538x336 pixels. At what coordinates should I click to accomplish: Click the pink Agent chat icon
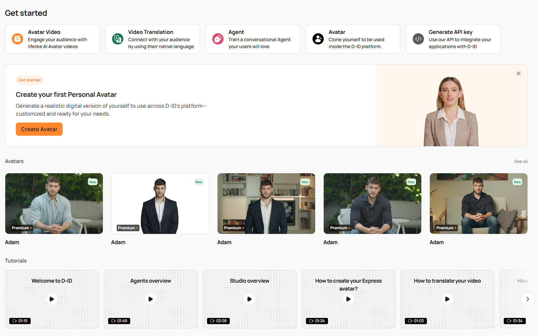tap(218, 39)
